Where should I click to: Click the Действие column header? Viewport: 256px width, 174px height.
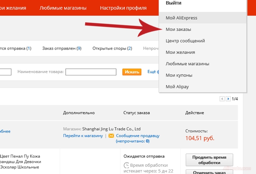pos(194,113)
